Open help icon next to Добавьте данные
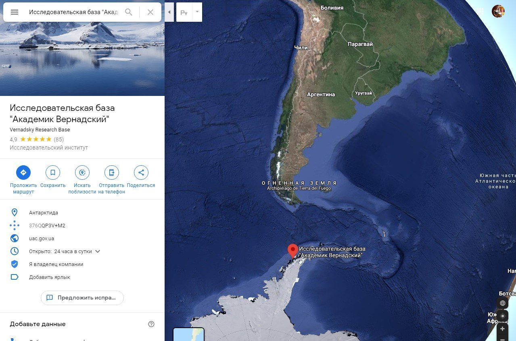This screenshot has height=341, width=516. (x=151, y=324)
